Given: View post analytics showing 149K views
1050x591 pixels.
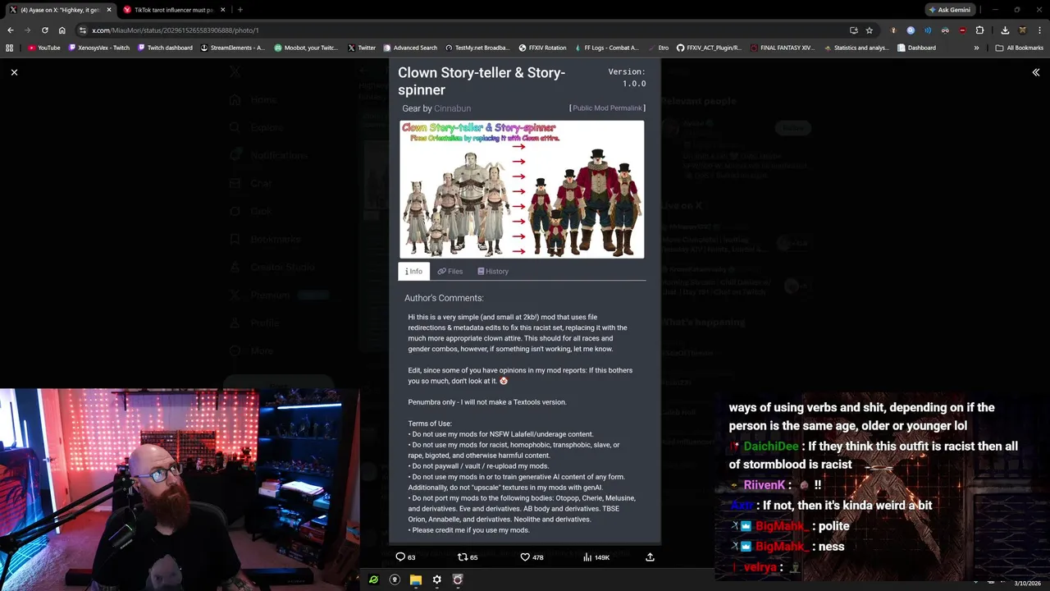Looking at the screenshot, I should 596,557.
